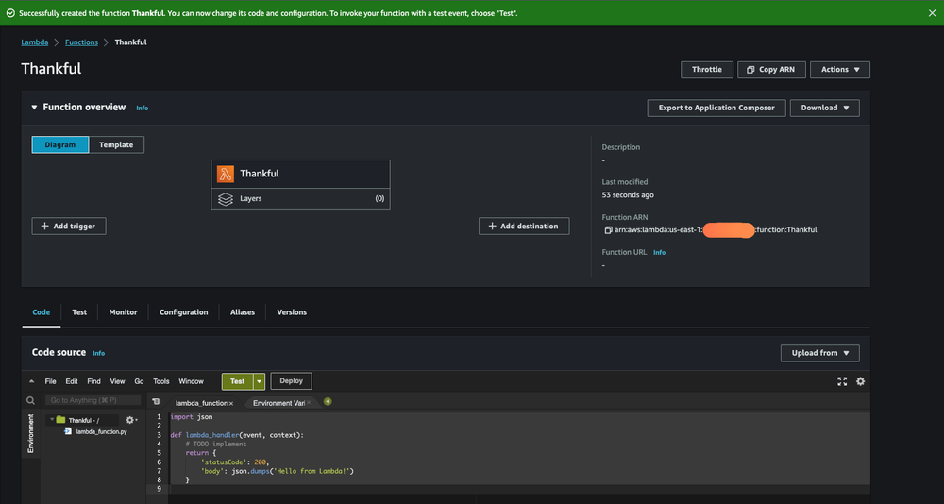Click the copy icon beside Function ARN
The height and width of the screenshot is (504, 944).
pos(607,230)
